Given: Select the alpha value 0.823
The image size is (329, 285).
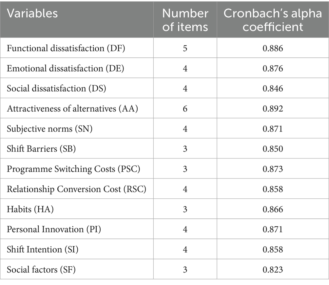Looking at the screenshot, I should [x=273, y=270].
